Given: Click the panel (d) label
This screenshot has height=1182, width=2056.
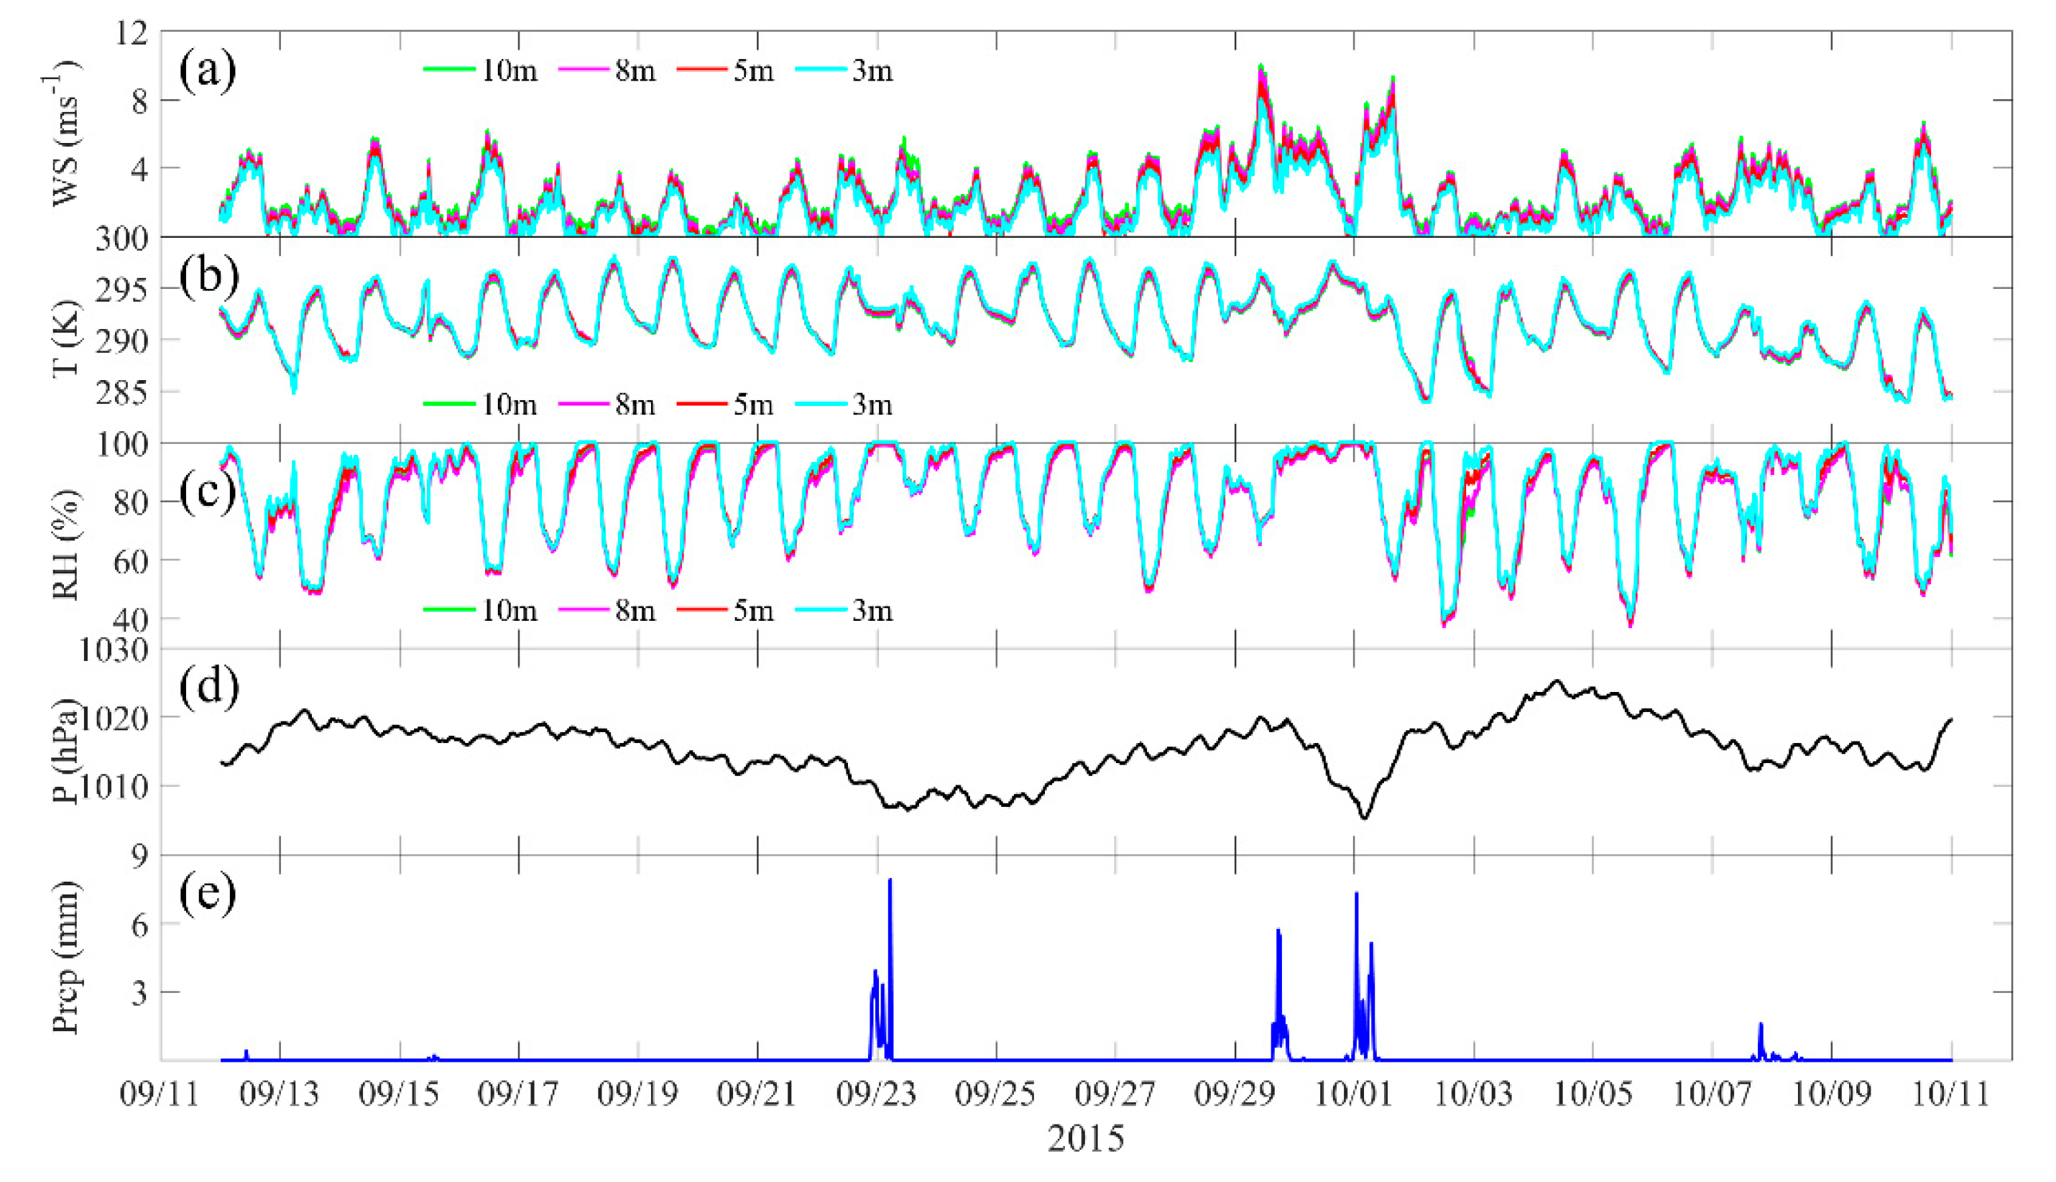Looking at the screenshot, I should pos(208,687).
